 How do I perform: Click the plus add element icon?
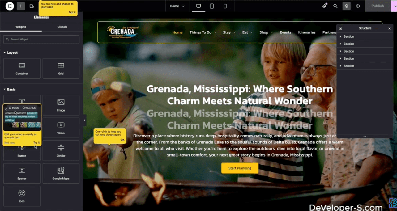tap(21, 6)
